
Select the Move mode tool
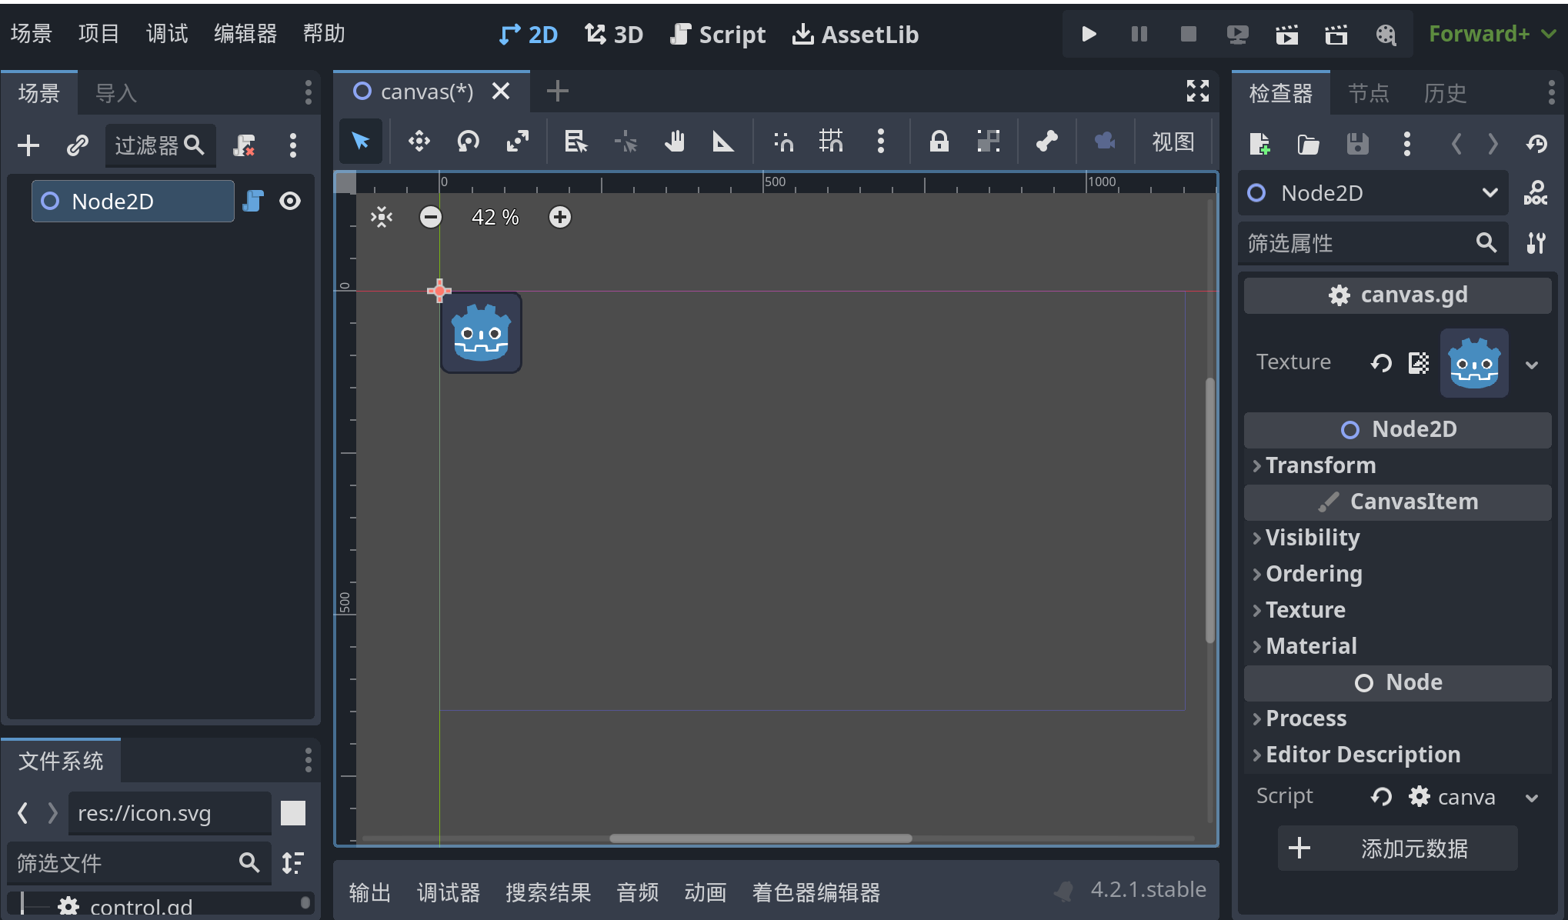point(419,142)
